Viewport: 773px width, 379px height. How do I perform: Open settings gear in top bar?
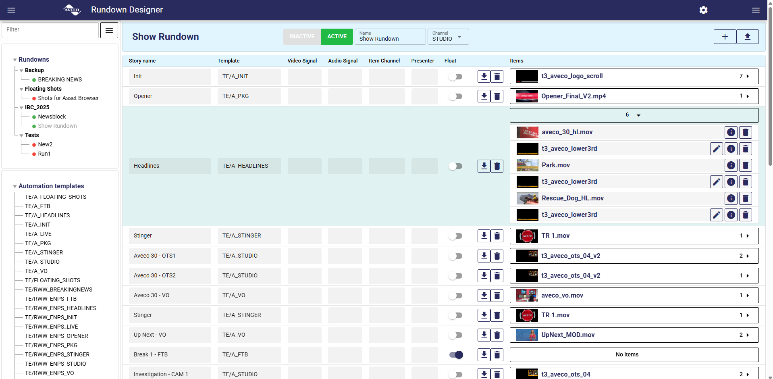[703, 10]
